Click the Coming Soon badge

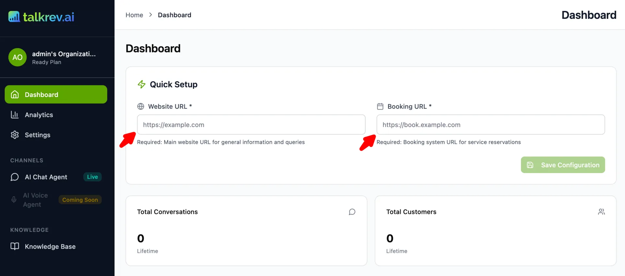click(80, 200)
